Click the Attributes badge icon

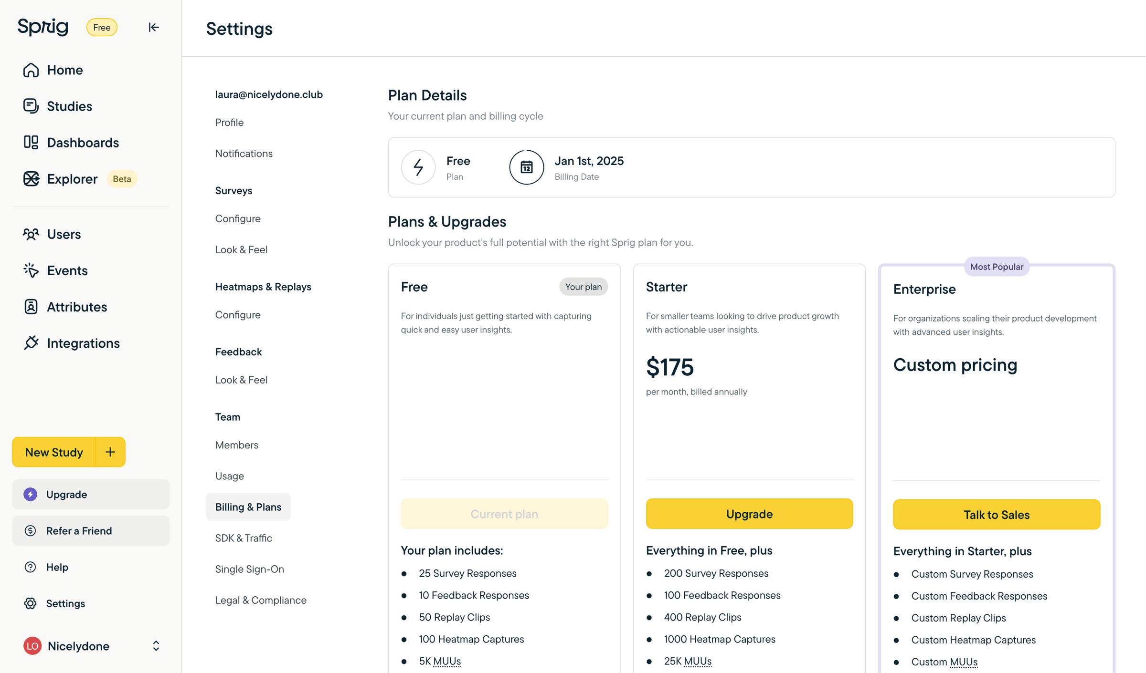coord(31,307)
